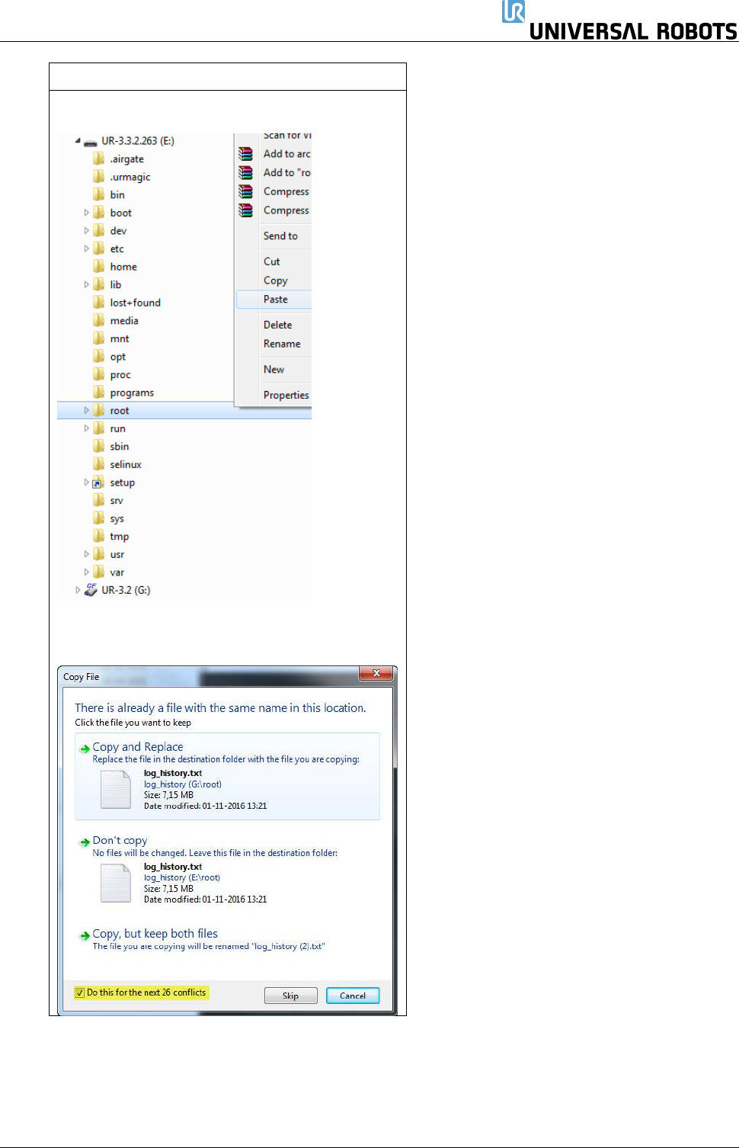This screenshot has height=1148, width=739.
Task: Open the New submenu
Action: click(274, 370)
